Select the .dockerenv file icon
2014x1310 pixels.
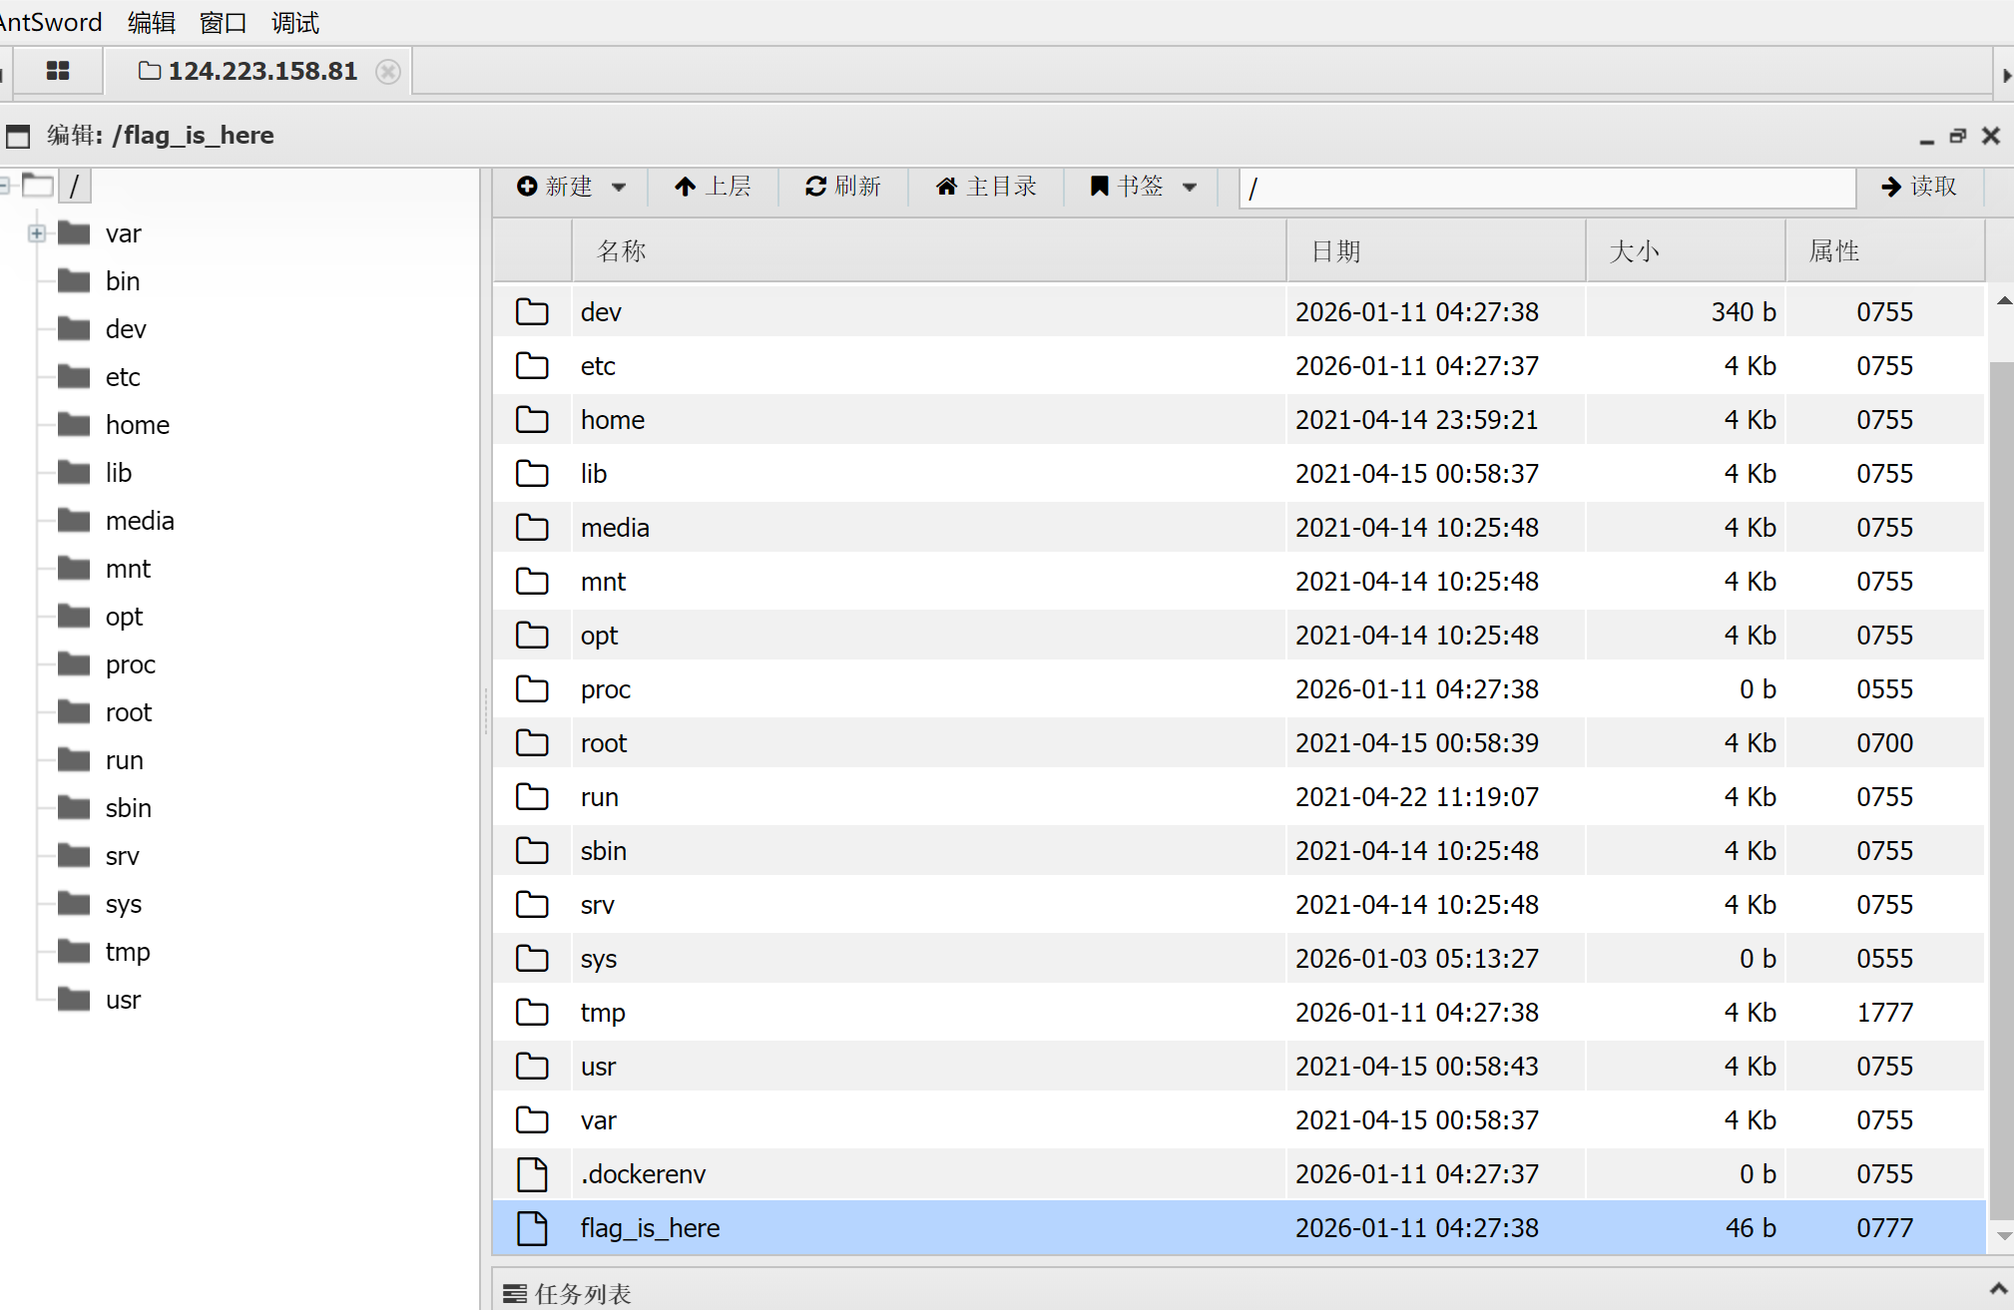(532, 1174)
